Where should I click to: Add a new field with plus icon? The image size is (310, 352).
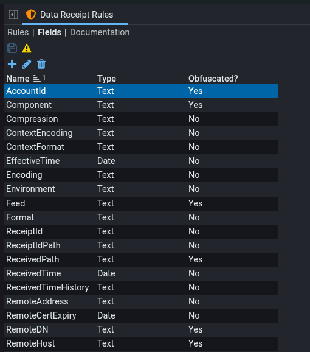(x=12, y=64)
